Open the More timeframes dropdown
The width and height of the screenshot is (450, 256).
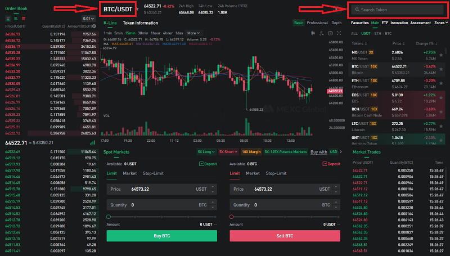click(x=193, y=33)
